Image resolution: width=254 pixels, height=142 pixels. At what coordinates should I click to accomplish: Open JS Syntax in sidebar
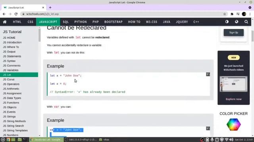[9, 61]
